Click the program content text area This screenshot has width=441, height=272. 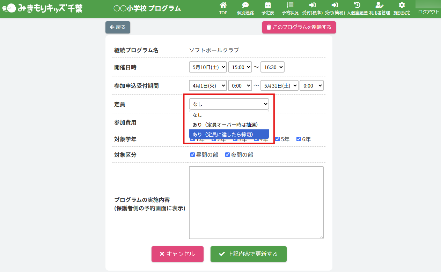[256, 203]
